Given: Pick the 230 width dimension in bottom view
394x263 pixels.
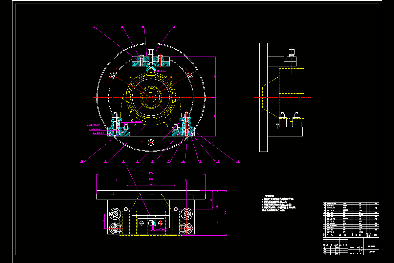Looking at the screenshot, I should tap(151, 179).
